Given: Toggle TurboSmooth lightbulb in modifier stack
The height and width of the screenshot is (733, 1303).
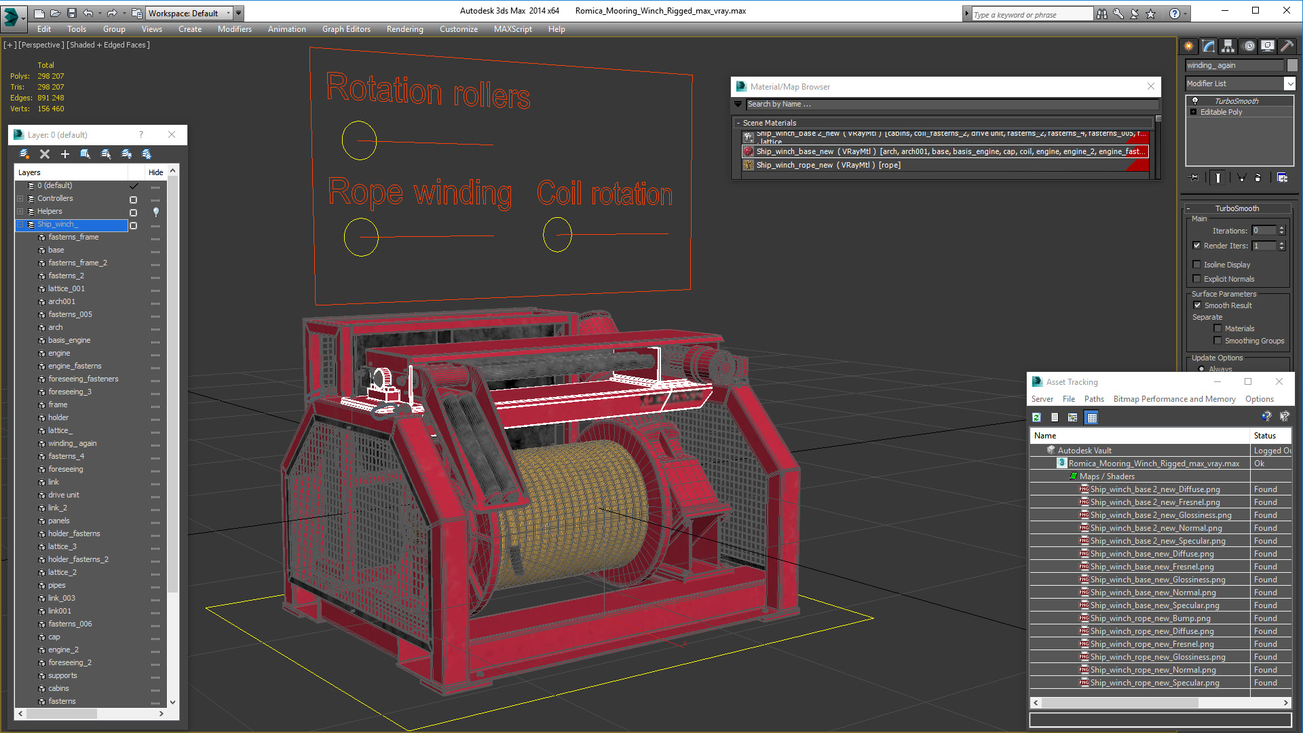Looking at the screenshot, I should click(1195, 100).
